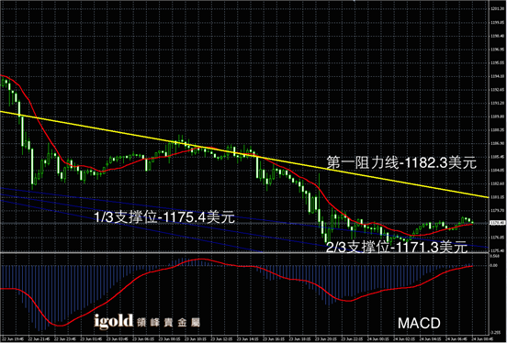This screenshot has width=507, height=343.
Task: Click the 2/3支撑位-1171.3美元 support label
Action: pyautogui.click(x=397, y=247)
